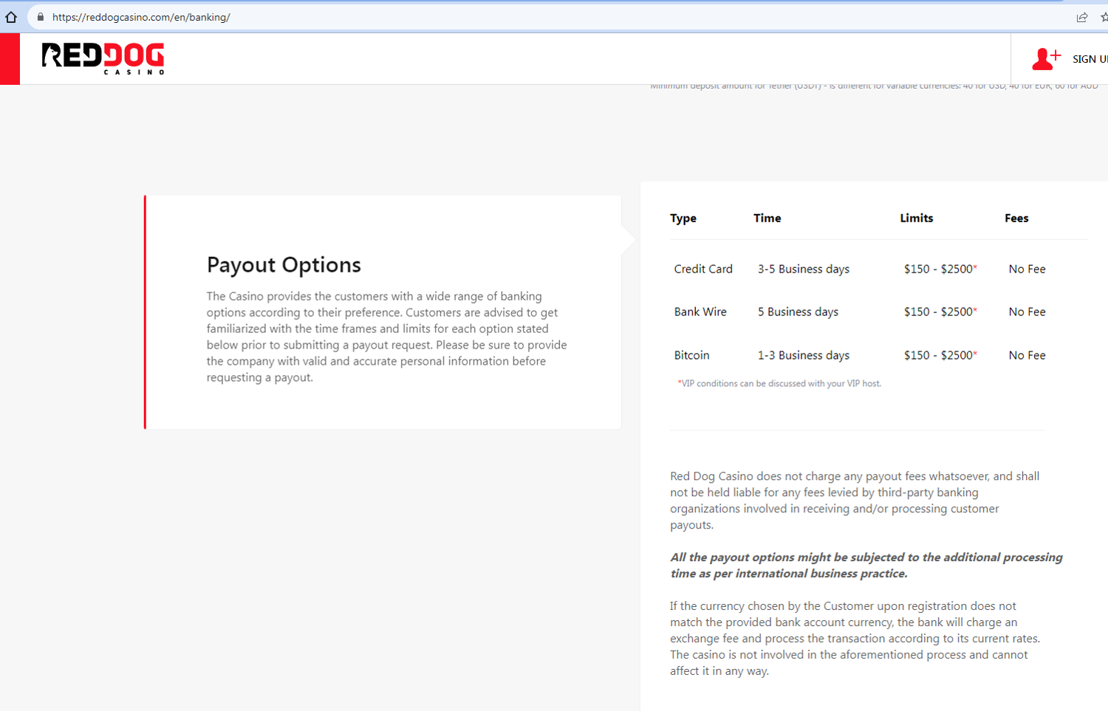This screenshot has height=711, width=1108.
Task: Click the Fees column header
Action: click(1016, 219)
